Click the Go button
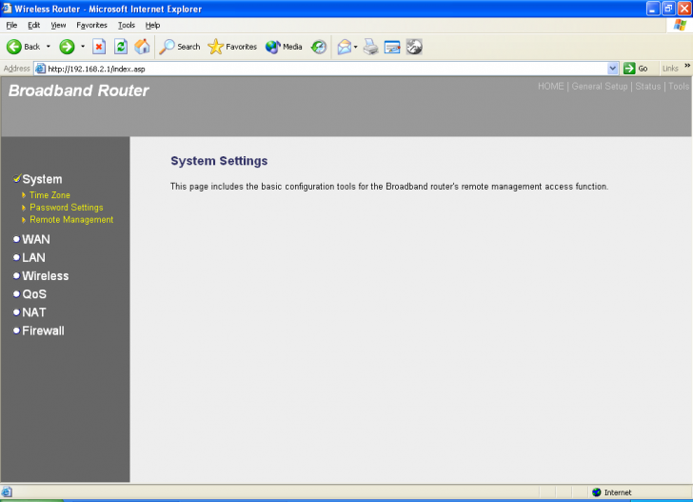Screen dimensions: 693x502 [x=636, y=69]
